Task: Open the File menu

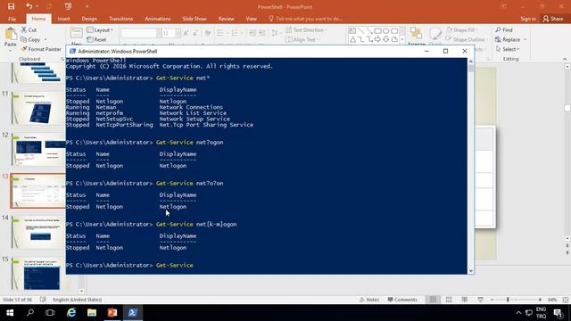Action: click(x=12, y=19)
